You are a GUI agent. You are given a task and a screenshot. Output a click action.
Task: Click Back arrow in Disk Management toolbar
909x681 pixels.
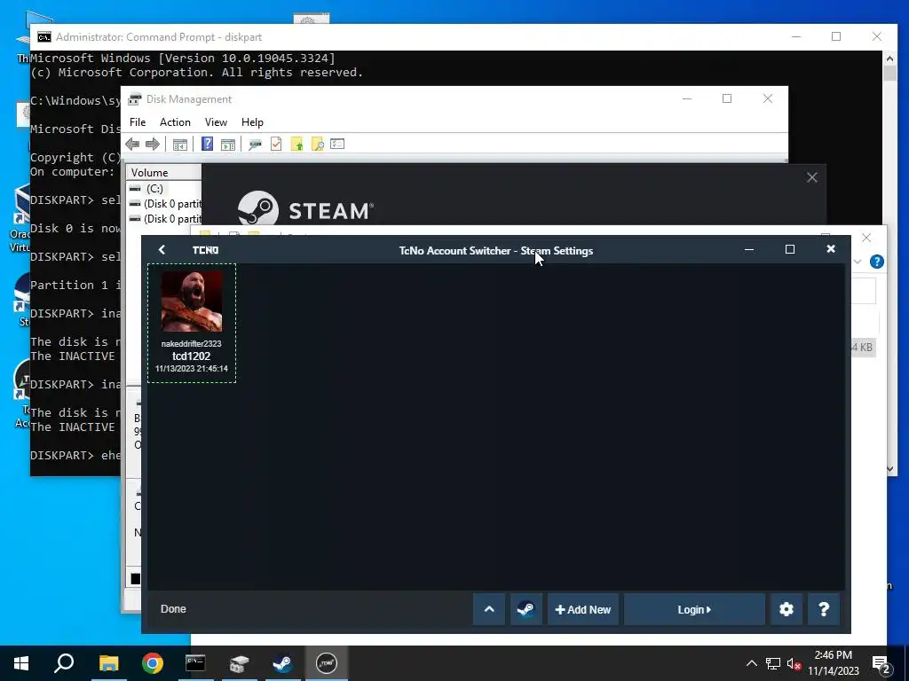coord(132,145)
